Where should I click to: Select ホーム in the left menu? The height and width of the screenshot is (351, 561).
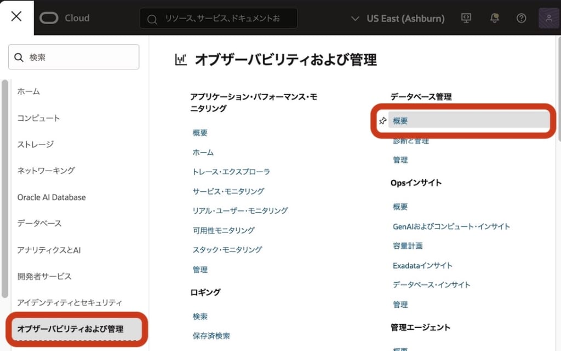[x=28, y=91]
